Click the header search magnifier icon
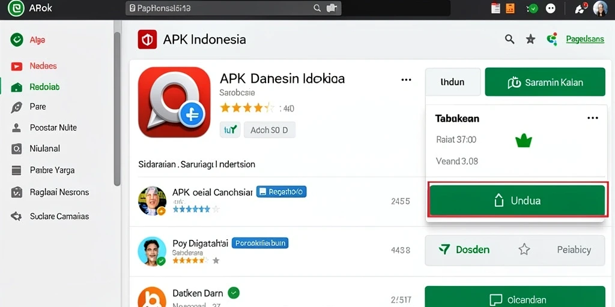 (x=509, y=39)
